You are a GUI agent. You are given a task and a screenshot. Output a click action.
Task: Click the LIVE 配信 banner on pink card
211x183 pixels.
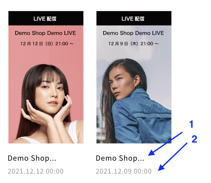[46, 18]
